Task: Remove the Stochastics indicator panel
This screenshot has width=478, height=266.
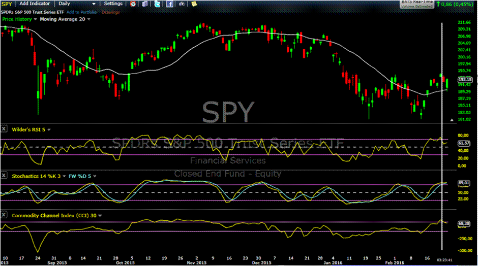Action: pyautogui.click(x=4, y=175)
